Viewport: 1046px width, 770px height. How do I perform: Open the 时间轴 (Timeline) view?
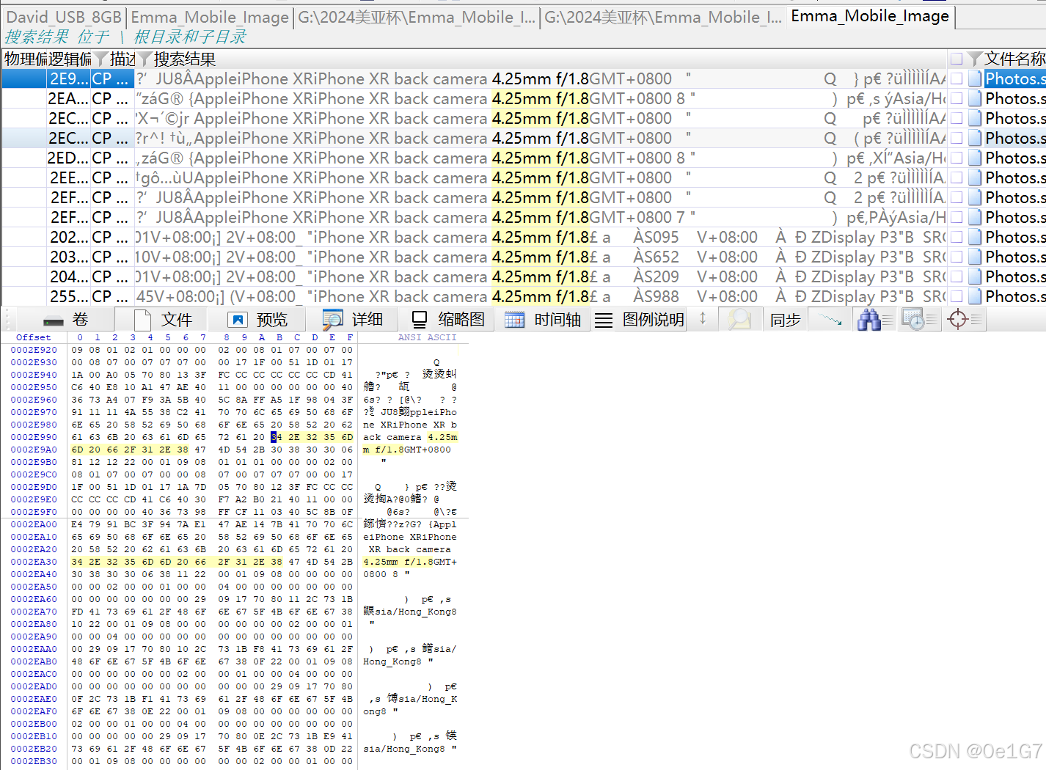(x=543, y=320)
